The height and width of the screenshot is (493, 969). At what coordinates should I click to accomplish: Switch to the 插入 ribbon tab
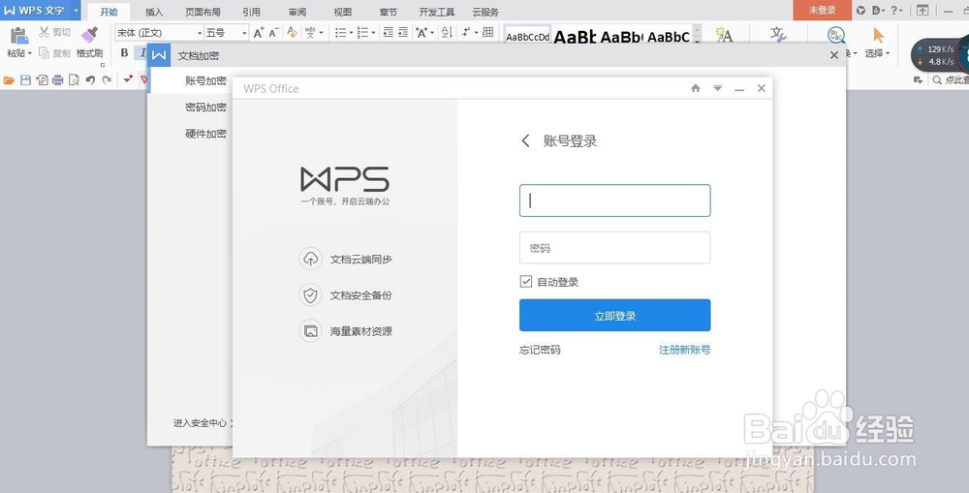[x=154, y=12]
